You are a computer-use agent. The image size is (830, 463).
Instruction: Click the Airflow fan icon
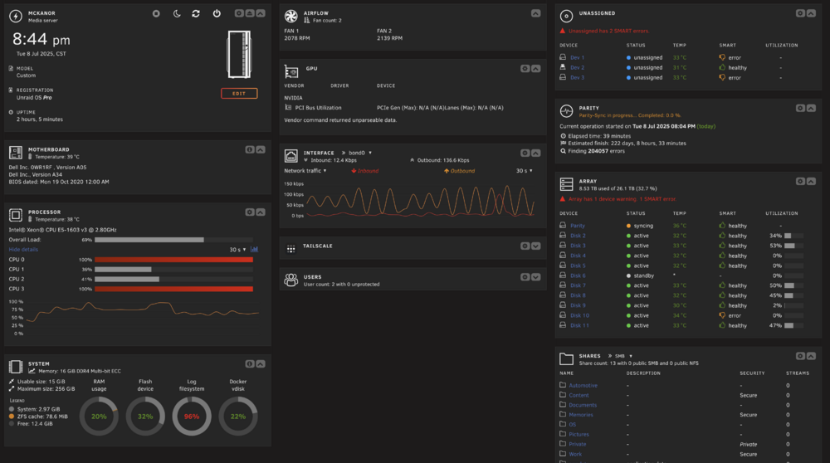pos(291,17)
